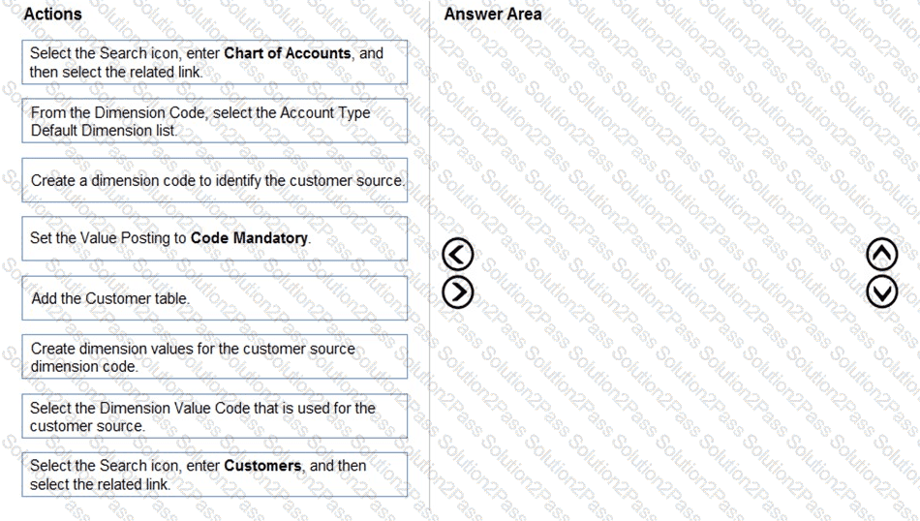The width and height of the screenshot is (920, 521).
Task: Click the move left arrow icon
Action: click(457, 255)
